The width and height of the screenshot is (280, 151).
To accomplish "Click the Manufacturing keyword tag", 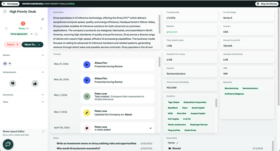I will [232, 88].
